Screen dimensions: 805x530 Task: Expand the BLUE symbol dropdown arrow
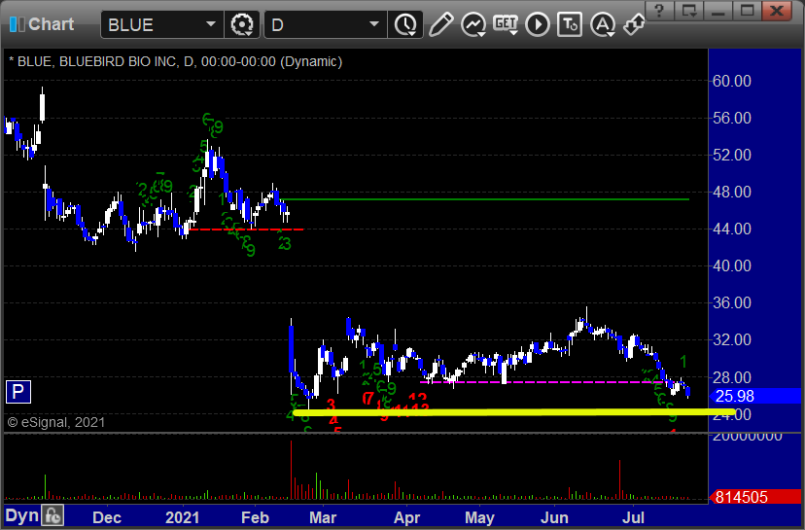coord(211,24)
